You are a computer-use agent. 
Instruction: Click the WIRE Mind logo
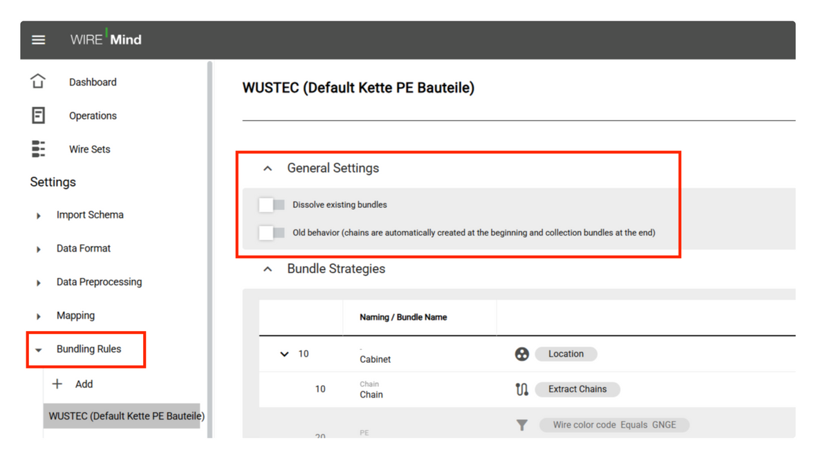point(106,39)
